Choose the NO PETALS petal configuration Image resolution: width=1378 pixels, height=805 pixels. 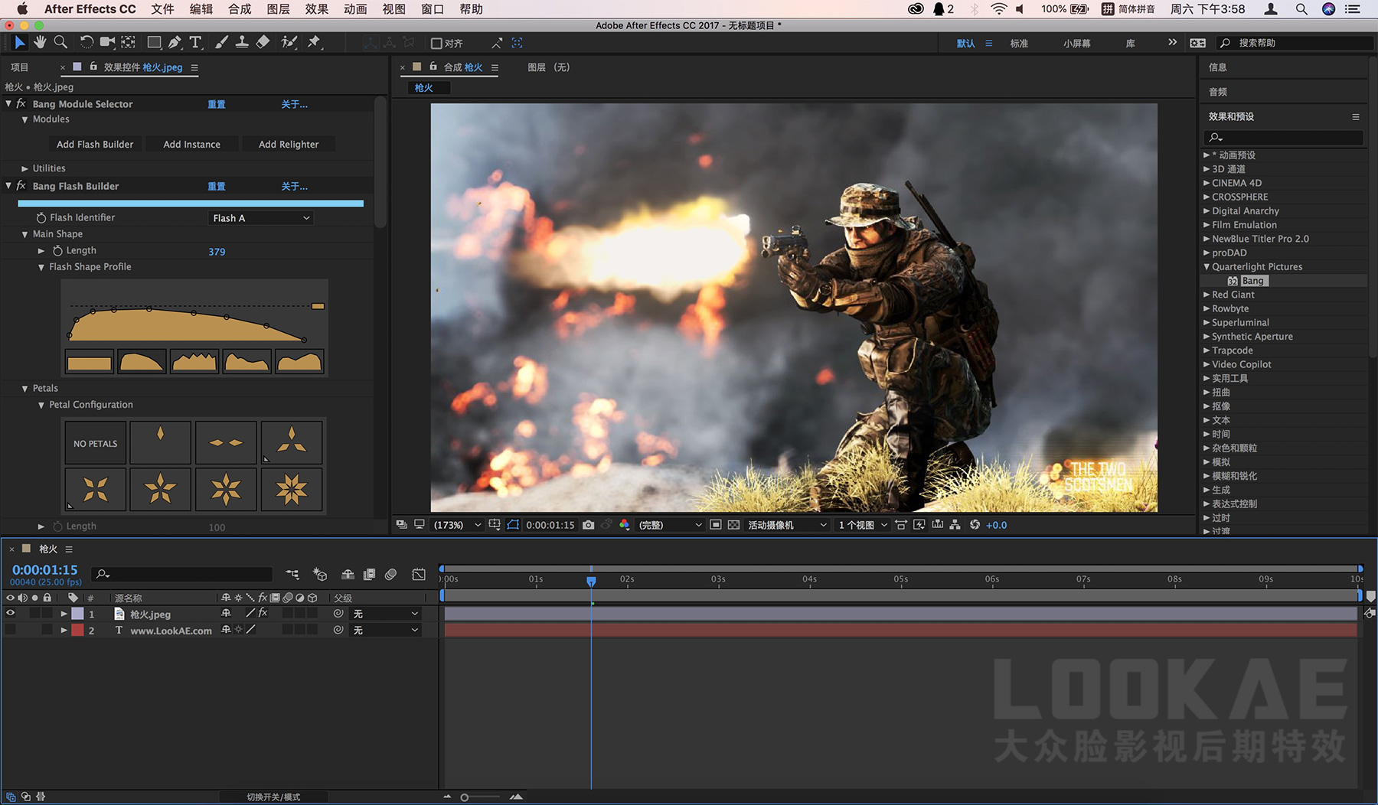(x=96, y=443)
